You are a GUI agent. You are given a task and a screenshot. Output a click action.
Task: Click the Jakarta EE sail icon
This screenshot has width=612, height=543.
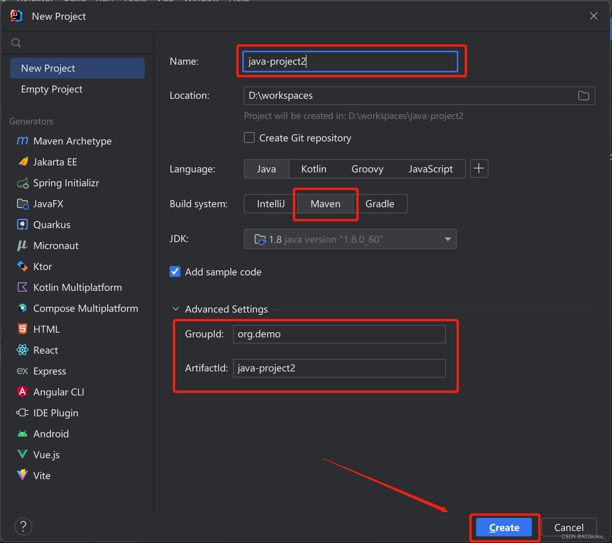tap(23, 162)
